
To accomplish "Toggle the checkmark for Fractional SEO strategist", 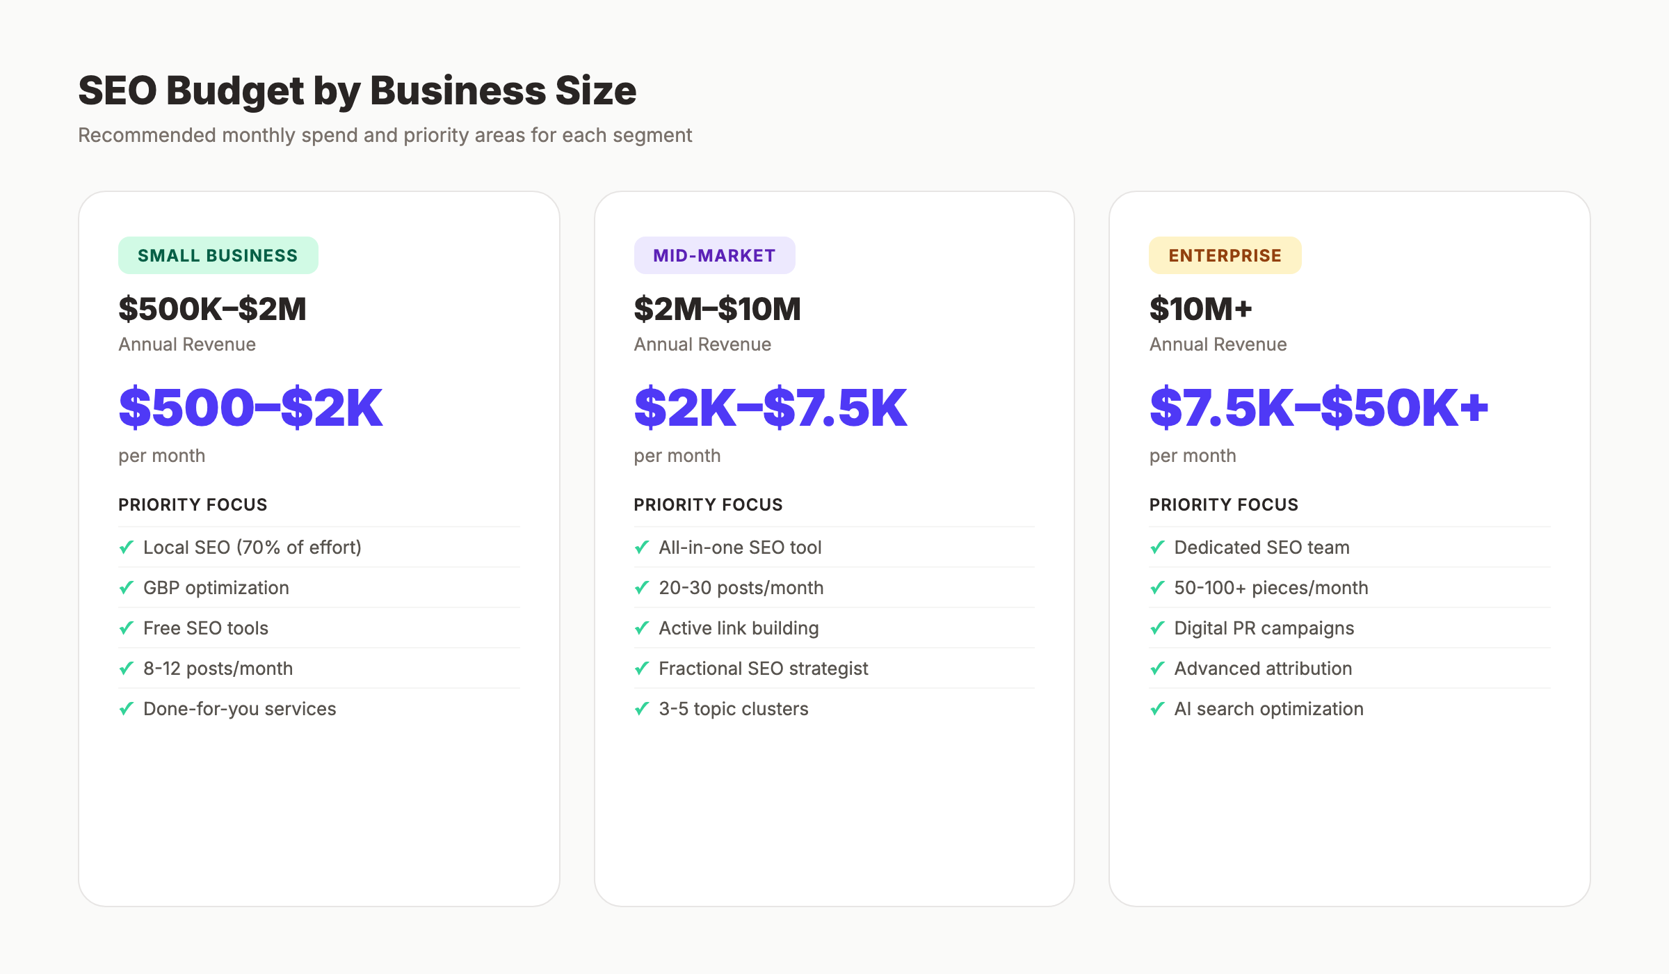I will coord(641,669).
